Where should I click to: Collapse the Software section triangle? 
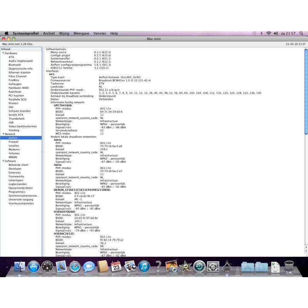click(3, 161)
